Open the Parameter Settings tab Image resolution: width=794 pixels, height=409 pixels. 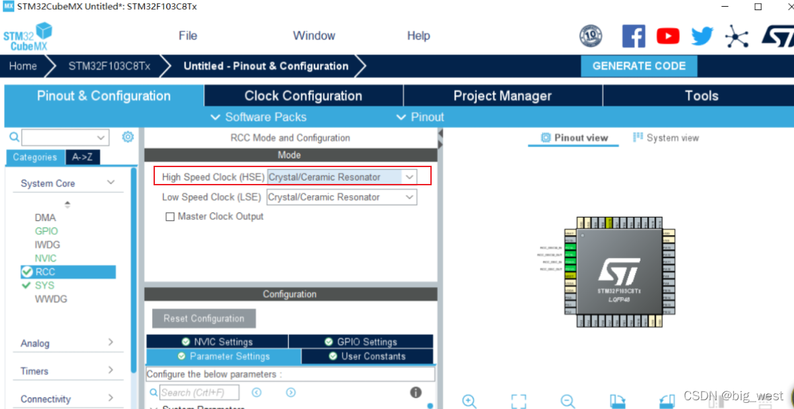click(224, 356)
